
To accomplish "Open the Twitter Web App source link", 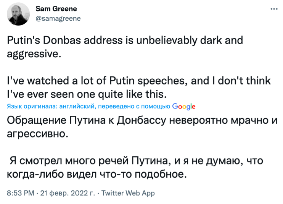I will [x=128, y=193].
